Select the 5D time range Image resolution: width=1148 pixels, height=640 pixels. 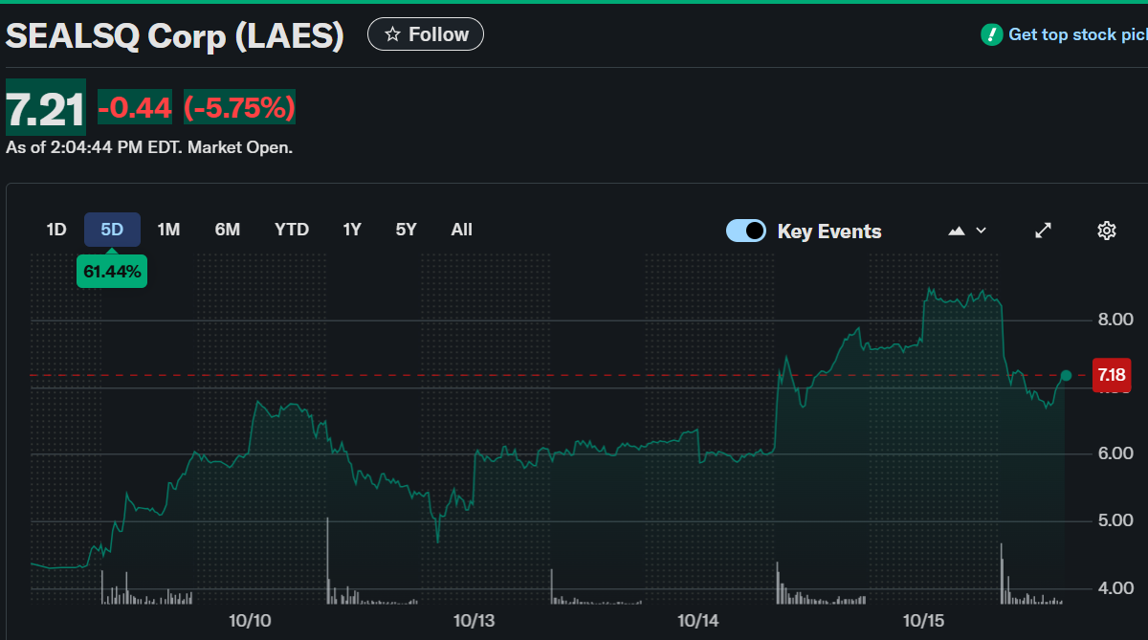point(112,230)
